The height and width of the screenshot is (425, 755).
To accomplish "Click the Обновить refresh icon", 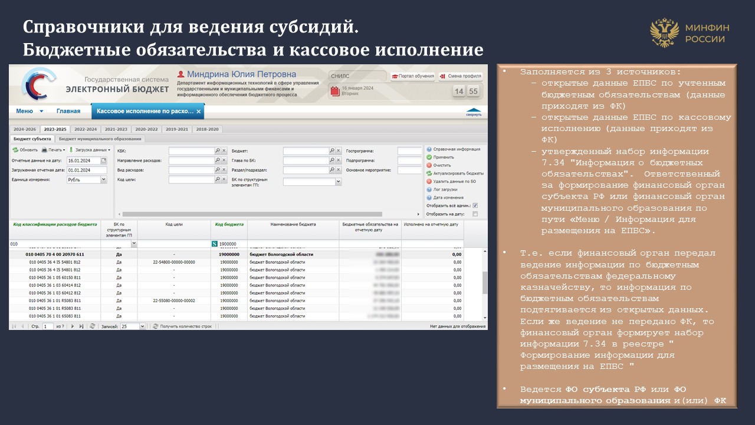I will tap(15, 150).
